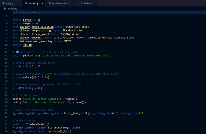Click the joblib import on line 10
The width and height of the screenshot is (206, 134).
coord(27,45)
